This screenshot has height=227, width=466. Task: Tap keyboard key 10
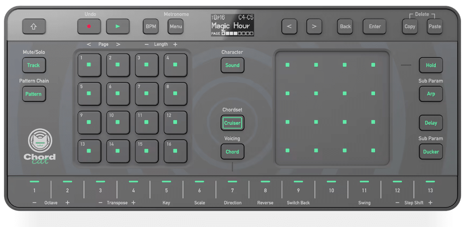[x=331, y=190]
